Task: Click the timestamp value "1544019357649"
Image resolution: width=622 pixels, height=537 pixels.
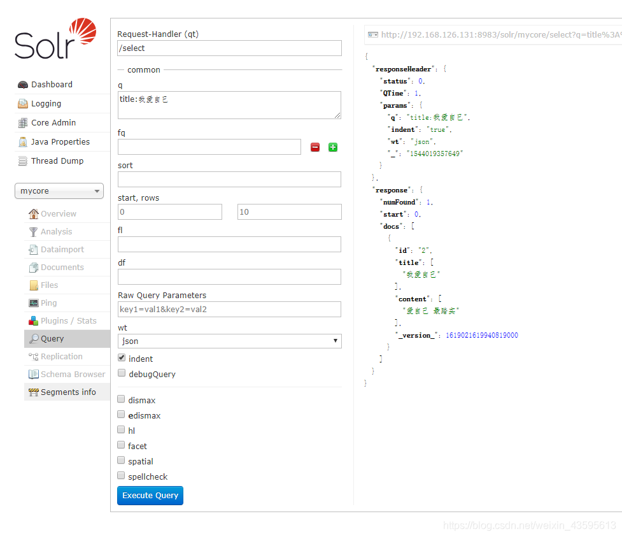Action: [x=435, y=154]
